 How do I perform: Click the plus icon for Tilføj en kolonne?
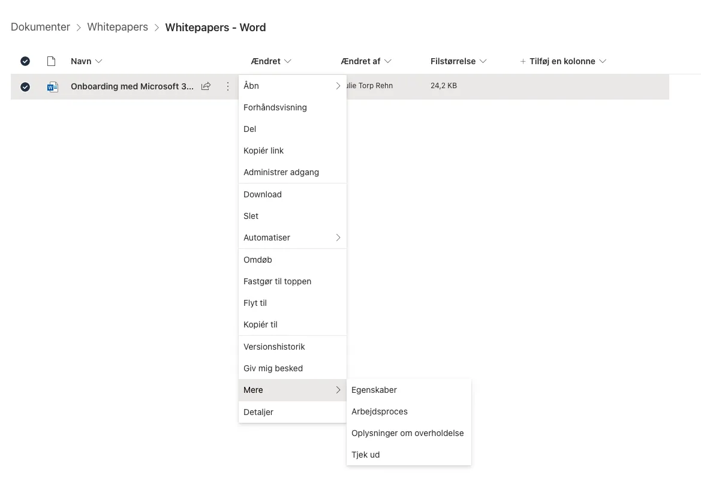523,61
